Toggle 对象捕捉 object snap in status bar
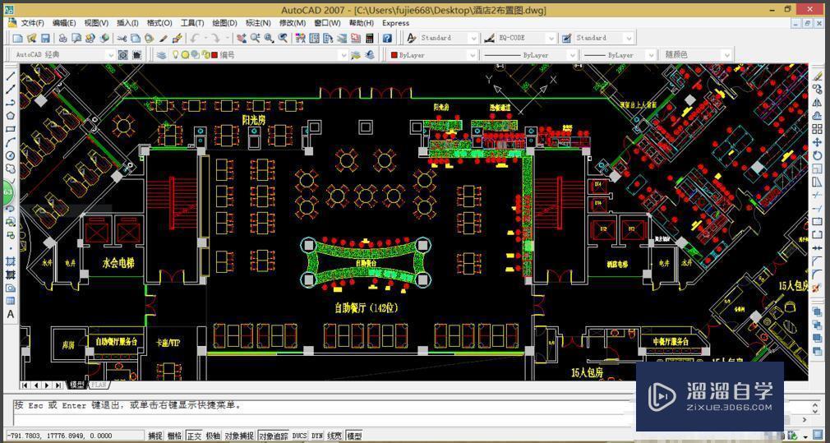Viewport: 830px width, 443px height. [239, 436]
